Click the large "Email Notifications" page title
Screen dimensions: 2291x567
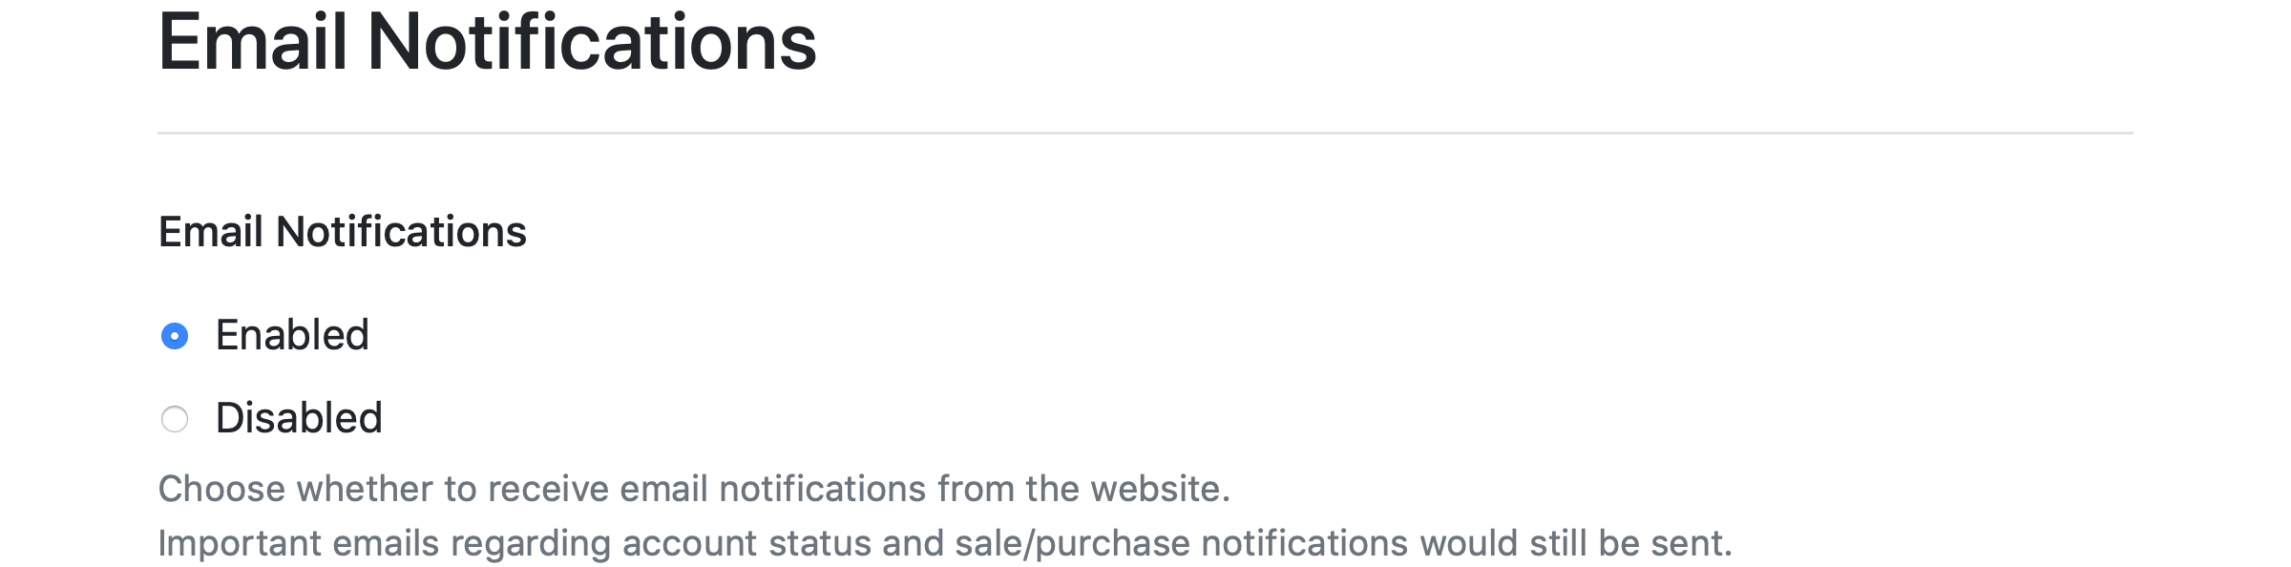[487, 43]
